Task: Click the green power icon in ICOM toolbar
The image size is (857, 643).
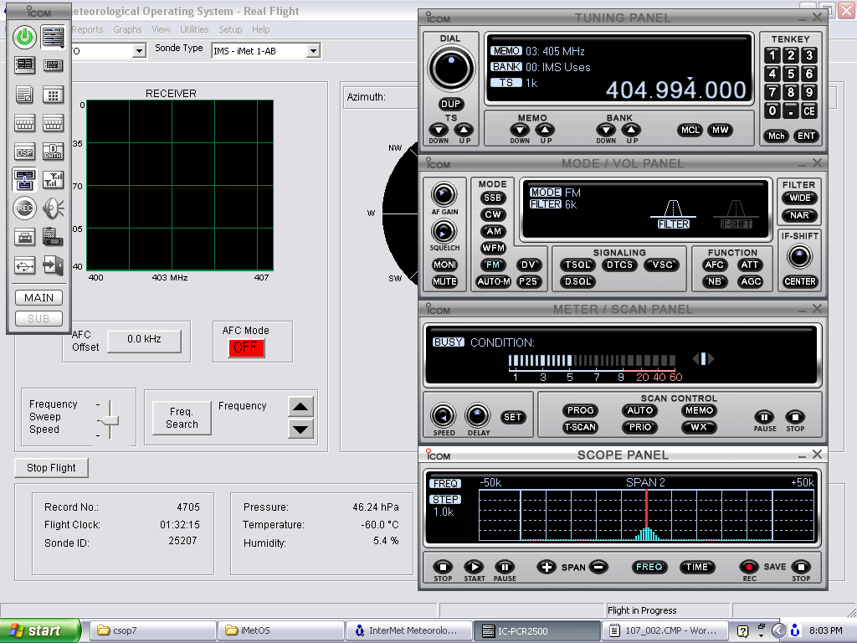Action: 24,37
